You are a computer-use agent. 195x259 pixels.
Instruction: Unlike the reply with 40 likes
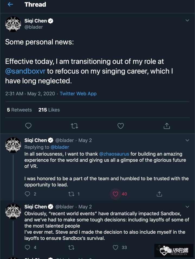coord(116,194)
